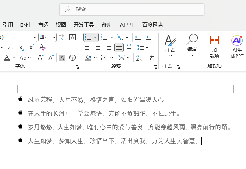Click the line starting 风雨兼程
246x169 pixels.
tap(98, 100)
